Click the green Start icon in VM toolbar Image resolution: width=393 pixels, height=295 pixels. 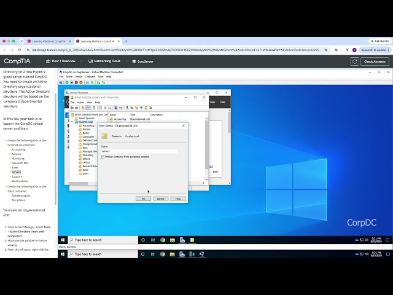[x=67, y=82]
